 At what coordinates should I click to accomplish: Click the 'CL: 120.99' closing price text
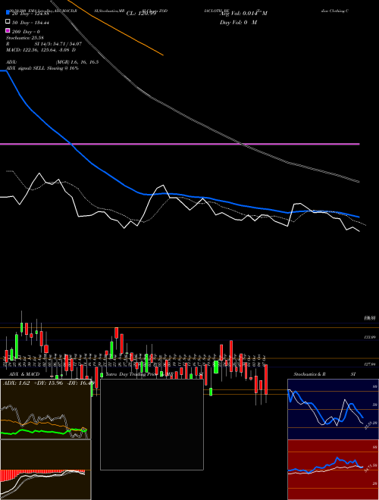click(x=141, y=14)
